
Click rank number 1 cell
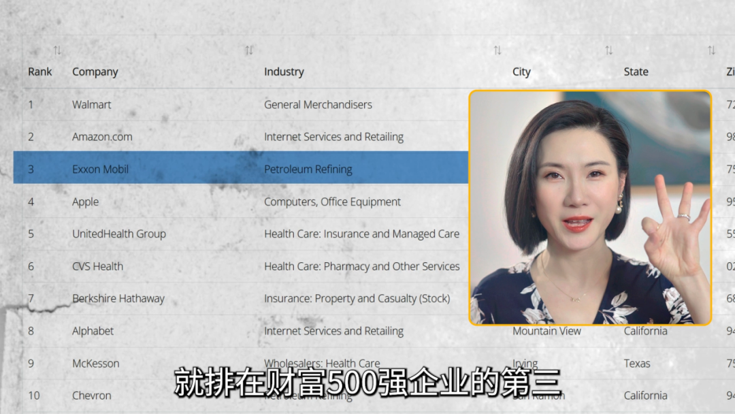[31, 105]
